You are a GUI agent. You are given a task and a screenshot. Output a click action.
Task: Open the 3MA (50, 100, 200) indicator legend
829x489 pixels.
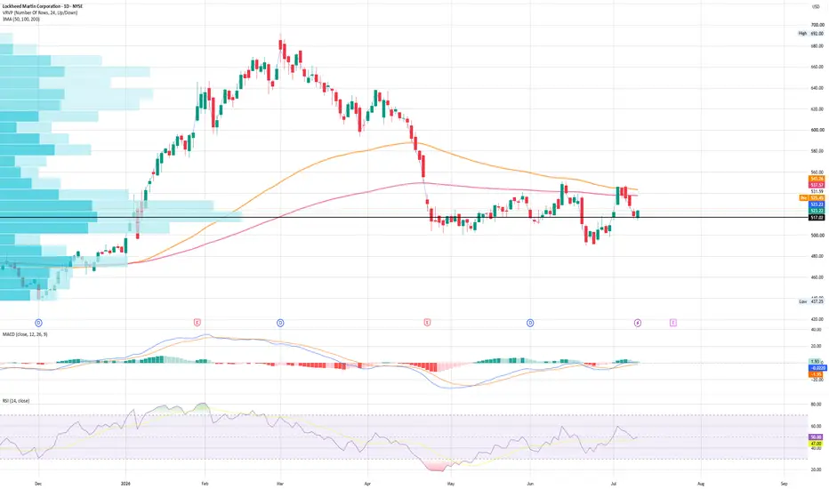click(21, 19)
